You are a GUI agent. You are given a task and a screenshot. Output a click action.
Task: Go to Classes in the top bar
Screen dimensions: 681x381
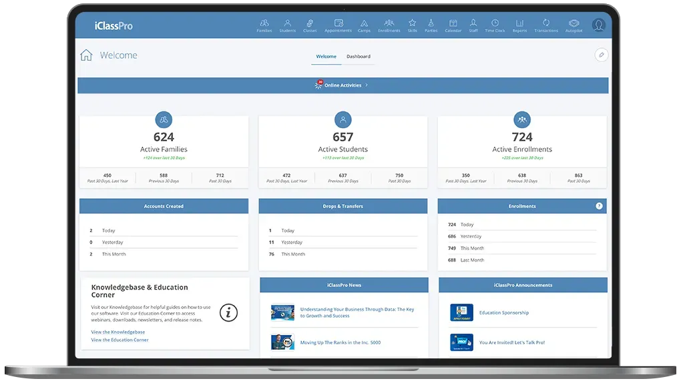coord(310,25)
